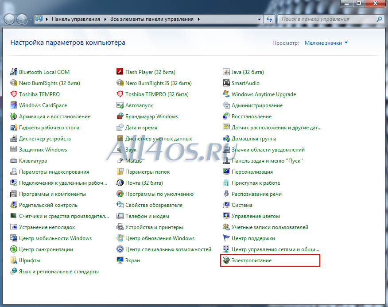The image size is (388, 307).
Task: Expand the address bar history dropdown
Action: (x=259, y=19)
